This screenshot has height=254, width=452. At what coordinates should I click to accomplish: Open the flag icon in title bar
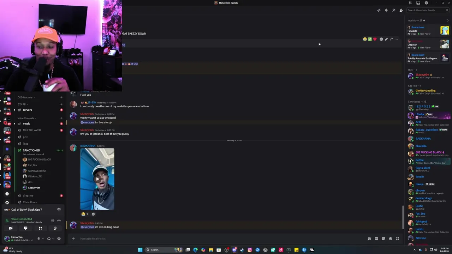click(410, 3)
